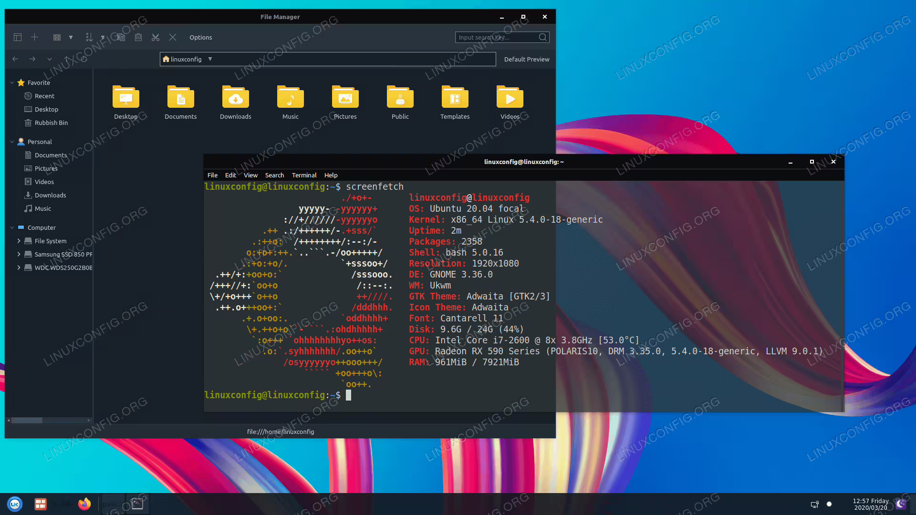Open the terminal Help menu
This screenshot has width=916, height=515.
(331, 175)
